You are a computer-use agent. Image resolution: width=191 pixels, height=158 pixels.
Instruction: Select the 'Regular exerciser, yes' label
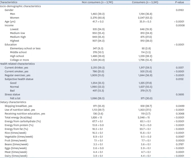(x=17, y=75)
